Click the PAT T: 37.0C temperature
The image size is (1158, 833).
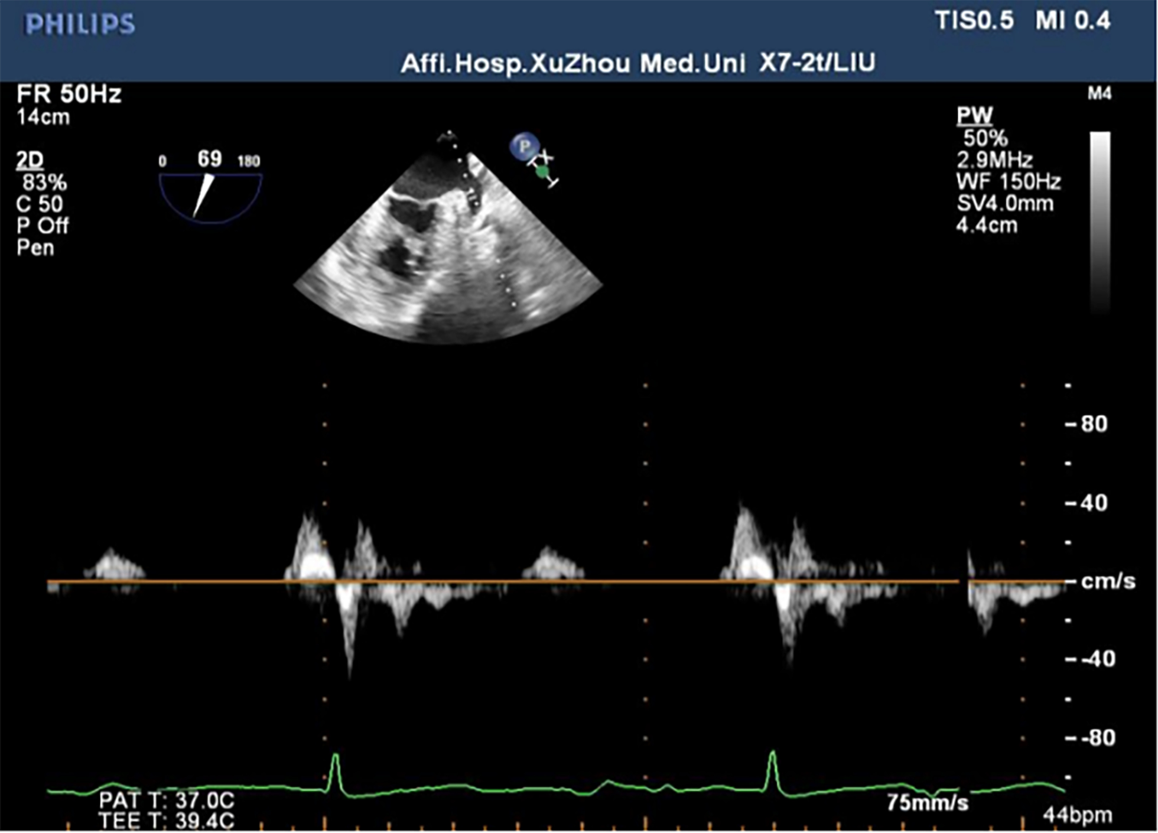point(167,801)
